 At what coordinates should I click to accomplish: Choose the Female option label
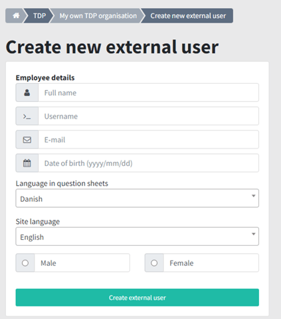tap(181, 263)
